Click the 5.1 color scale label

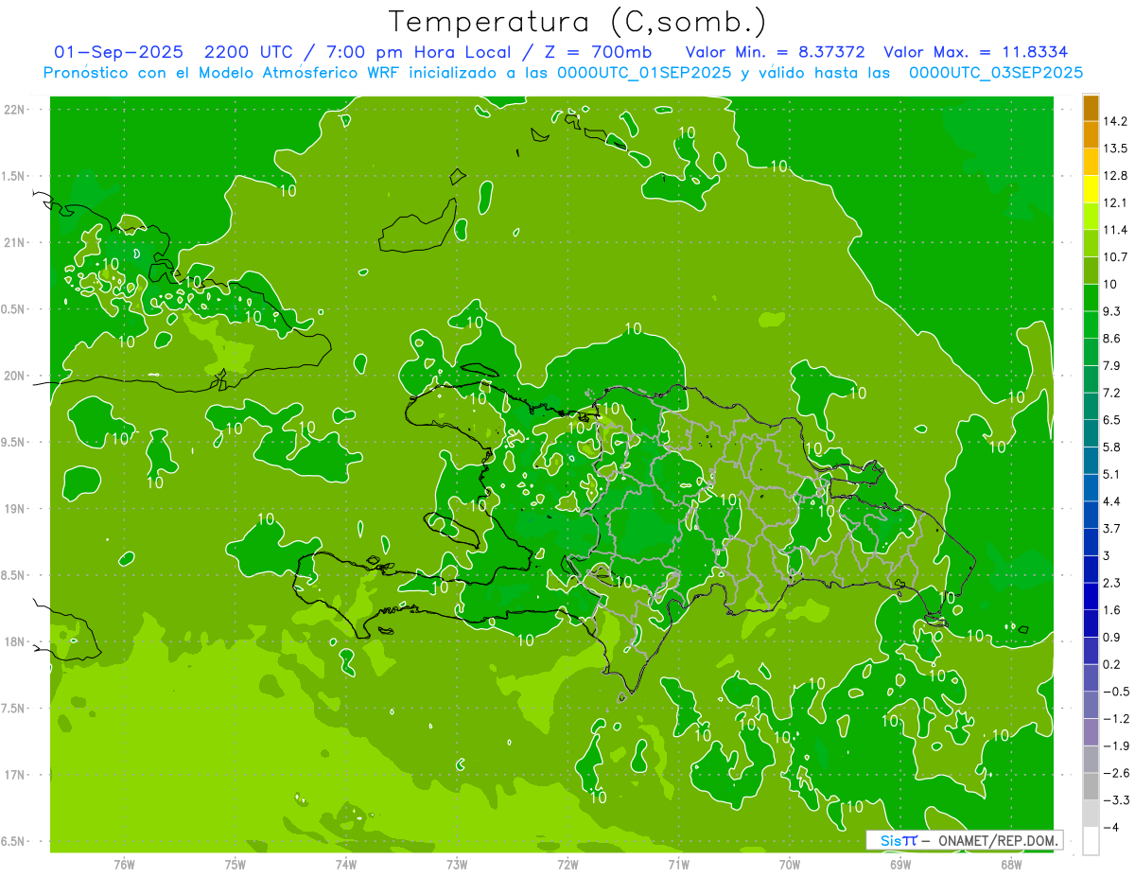[x=1112, y=474]
